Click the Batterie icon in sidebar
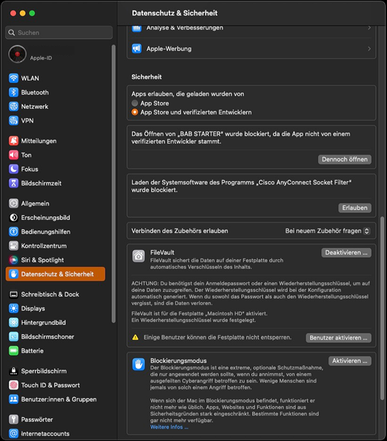This screenshot has width=387, height=441. pos(14,350)
